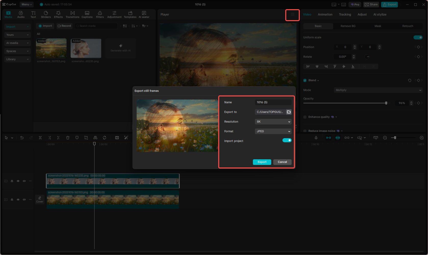The height and width of the screenshot is (255, 428).
Task: Turn off the Uniform scale toggle
Action: tap(418, 37)
